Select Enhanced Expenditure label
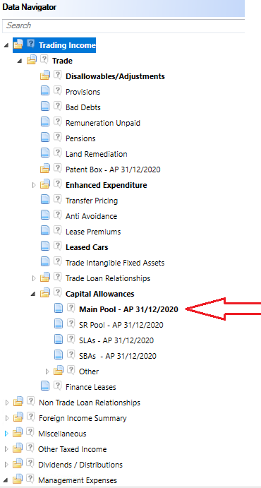Viewport: 261px width, 488px height. [107, 185]
